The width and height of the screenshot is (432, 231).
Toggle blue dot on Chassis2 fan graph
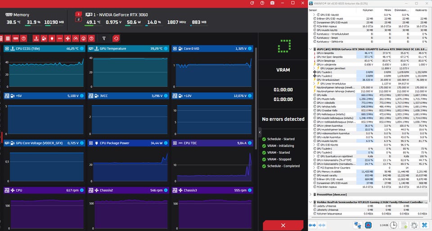(166, 190)
